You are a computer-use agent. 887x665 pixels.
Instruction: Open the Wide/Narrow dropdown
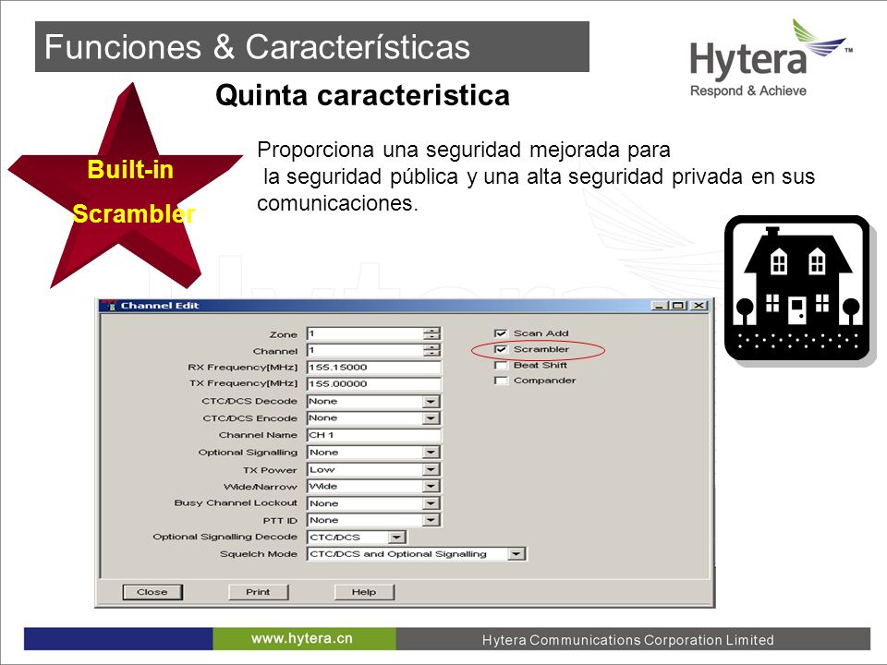tap(431, 487)
